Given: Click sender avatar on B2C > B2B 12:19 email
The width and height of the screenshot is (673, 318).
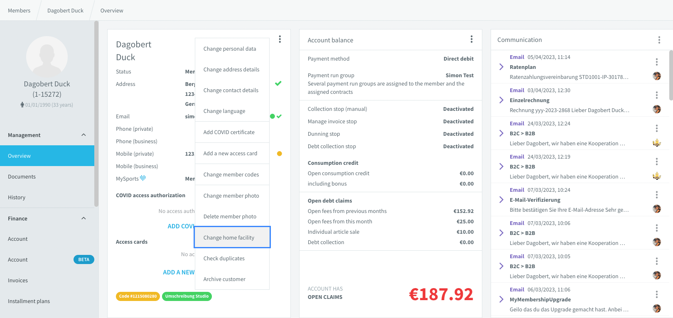Looking at the screenshot, I should (x=657, y=176).
